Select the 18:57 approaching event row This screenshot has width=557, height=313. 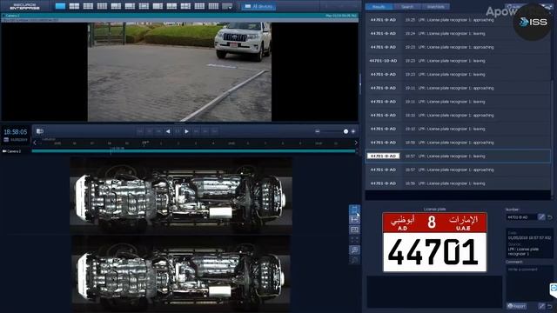(458, 170)
